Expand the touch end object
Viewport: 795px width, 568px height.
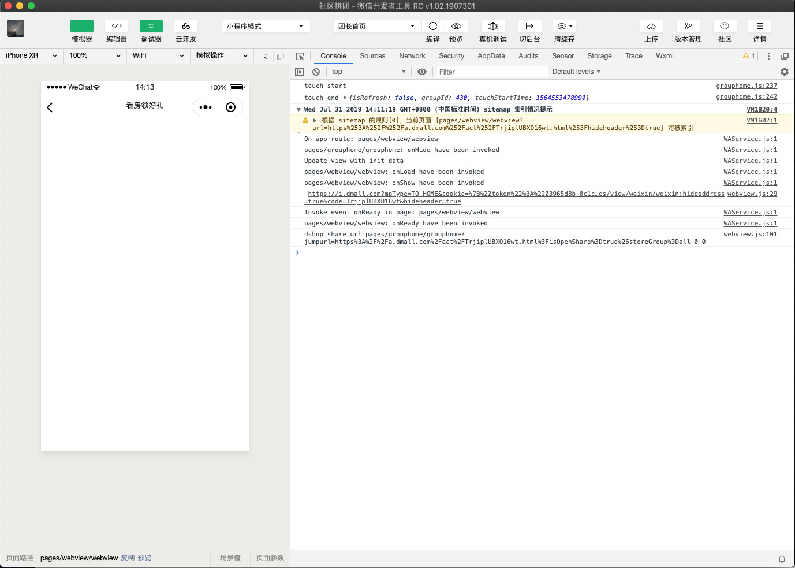pos(345,98)
